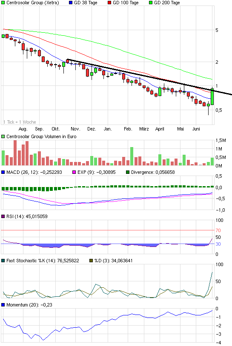Click the latest large green weekly candlestick

coord(212,97)
